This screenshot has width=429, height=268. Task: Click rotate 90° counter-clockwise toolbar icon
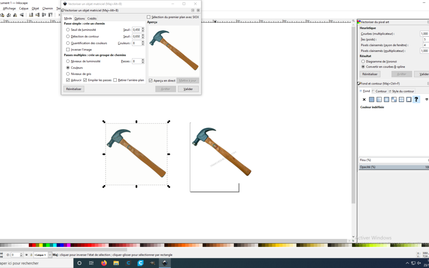click(2, 15)
